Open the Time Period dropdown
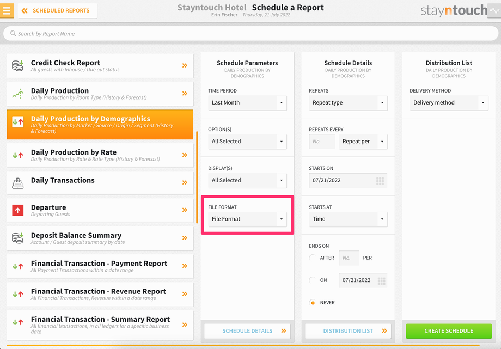Screen dimensions: 501x349 247,102
